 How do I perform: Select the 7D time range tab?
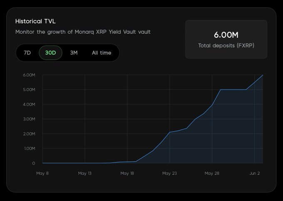27,53
